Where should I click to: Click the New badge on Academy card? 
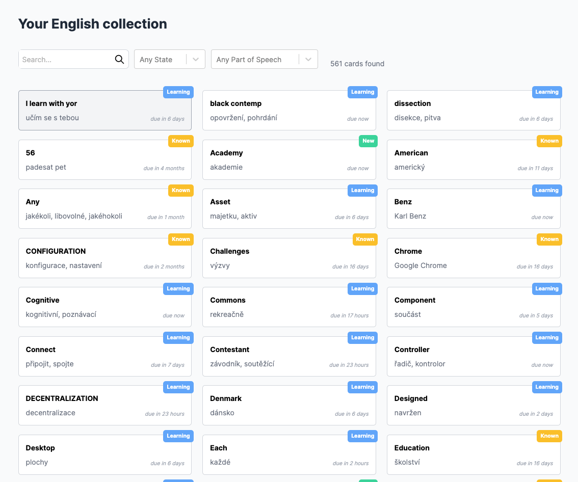[368, 141]
